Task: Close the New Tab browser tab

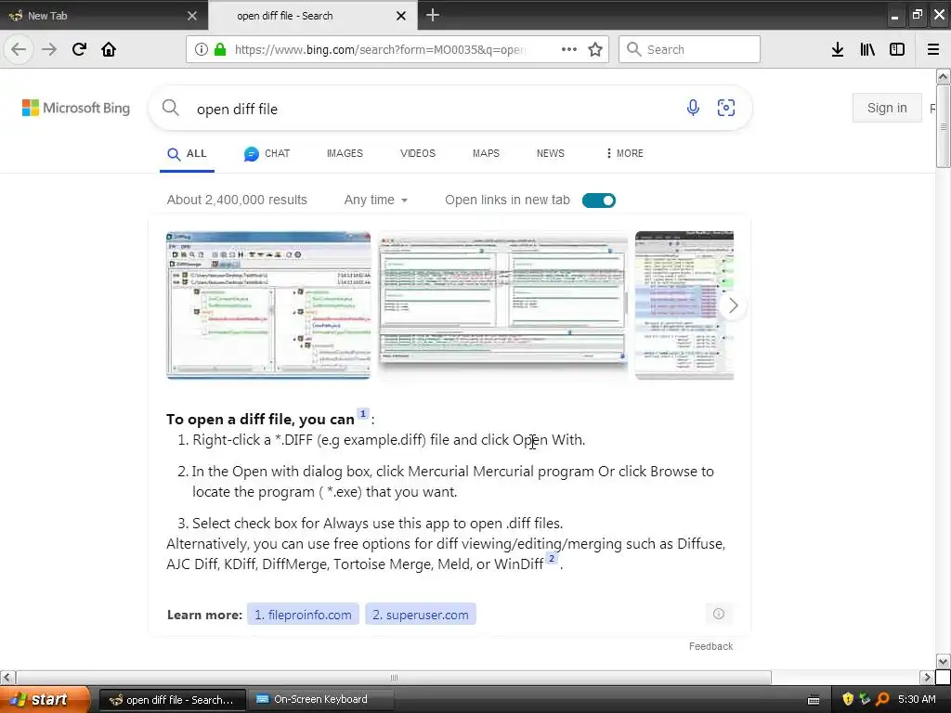Action: [192, 16]
